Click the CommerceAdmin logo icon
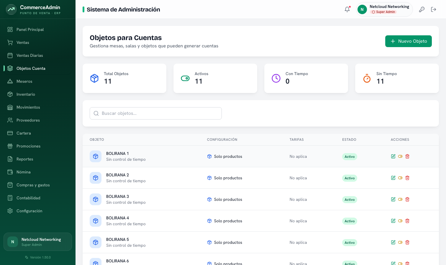Viewport: 446px width, 265px height. click(11, 9)
